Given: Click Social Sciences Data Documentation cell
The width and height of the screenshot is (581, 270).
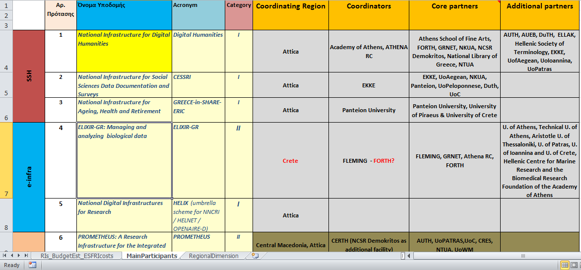Looking at the screenshot, I should [x=124, y=85].
